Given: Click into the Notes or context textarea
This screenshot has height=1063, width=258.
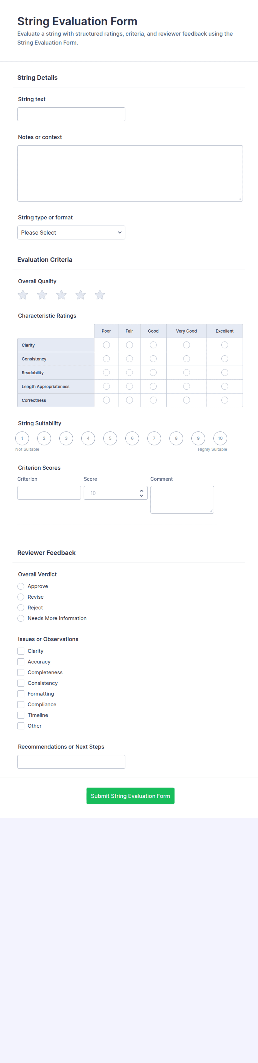Looking at the screenshot, I should [130, 173].
